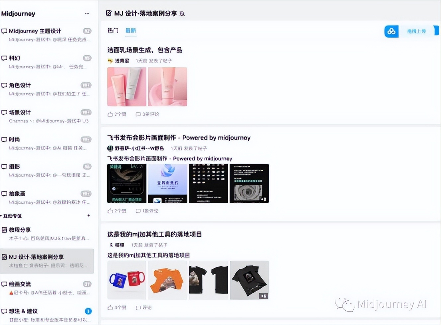Open the printed mugs thumbnail

click(127, 280)
